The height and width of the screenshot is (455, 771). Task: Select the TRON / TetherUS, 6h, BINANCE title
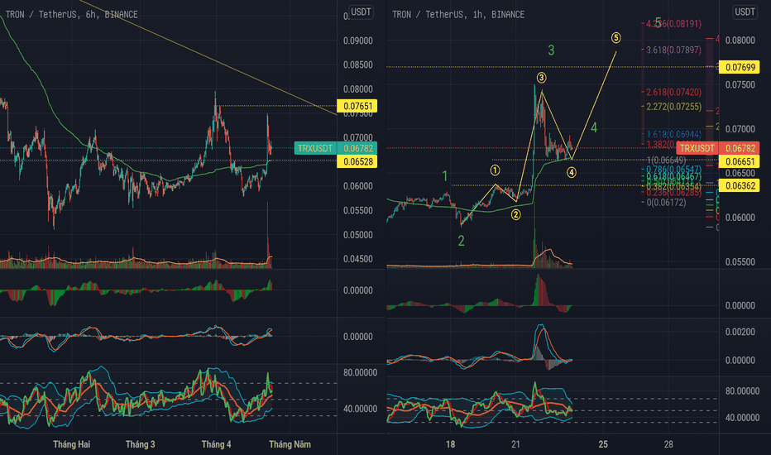pyautogui.click(x=71, y=15)
